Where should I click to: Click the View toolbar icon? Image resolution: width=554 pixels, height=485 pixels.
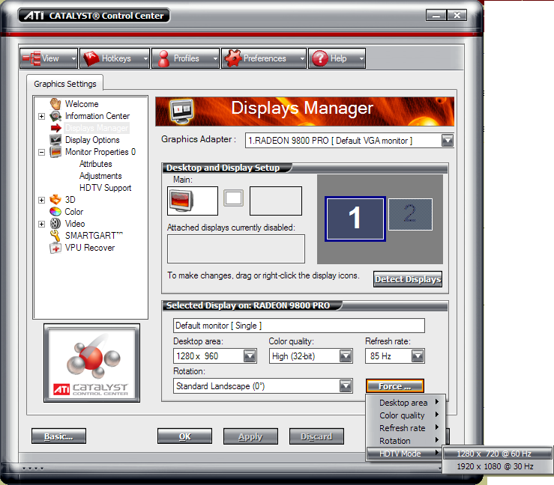(x=31, y=58)
